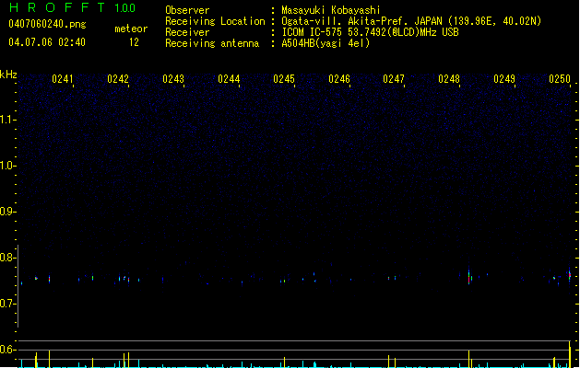
Task: Select the file name 0407060240.png
Action: click(x=47, y=24)
